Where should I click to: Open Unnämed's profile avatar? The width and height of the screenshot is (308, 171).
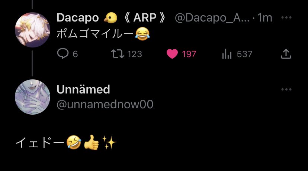pyautogui.click(x=33, y=97)
